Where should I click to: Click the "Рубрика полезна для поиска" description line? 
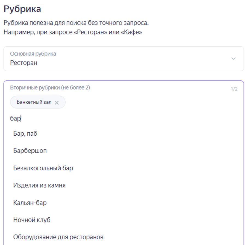(76, 23)
